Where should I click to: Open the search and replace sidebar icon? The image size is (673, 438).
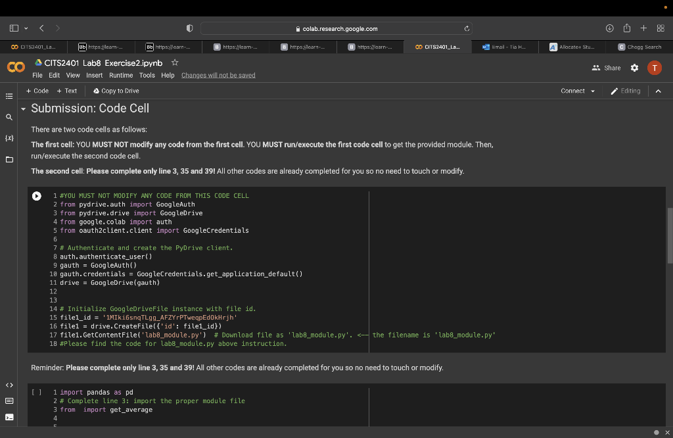click(x=9, y=117)
